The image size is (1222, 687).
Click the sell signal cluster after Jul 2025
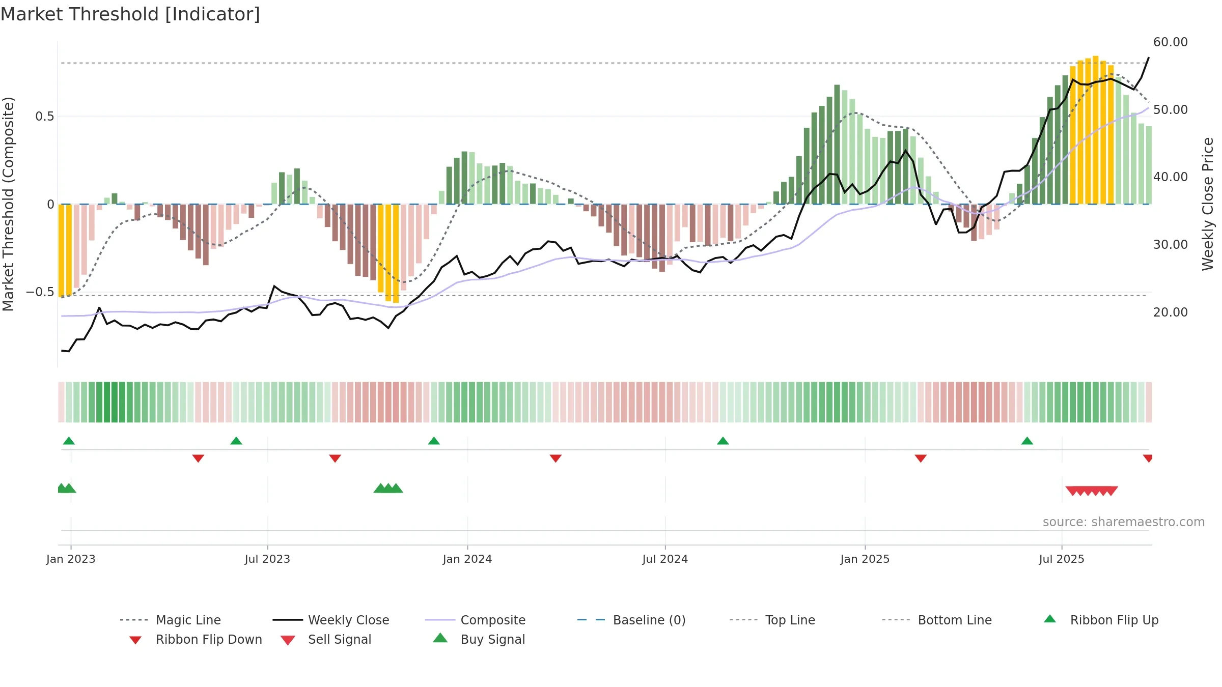pos(1092,491)
